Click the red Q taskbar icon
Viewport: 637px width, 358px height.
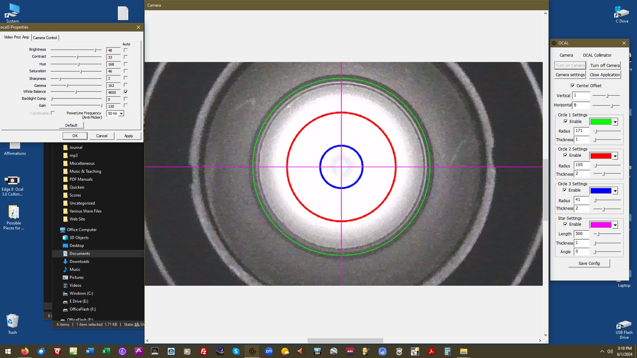tap(57, 351)
